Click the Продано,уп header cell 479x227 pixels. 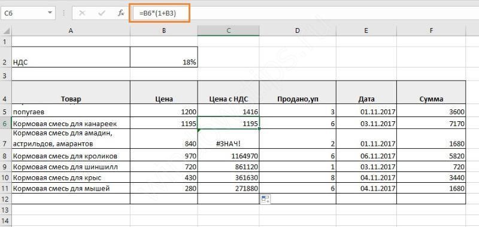[x=298, y=92]
